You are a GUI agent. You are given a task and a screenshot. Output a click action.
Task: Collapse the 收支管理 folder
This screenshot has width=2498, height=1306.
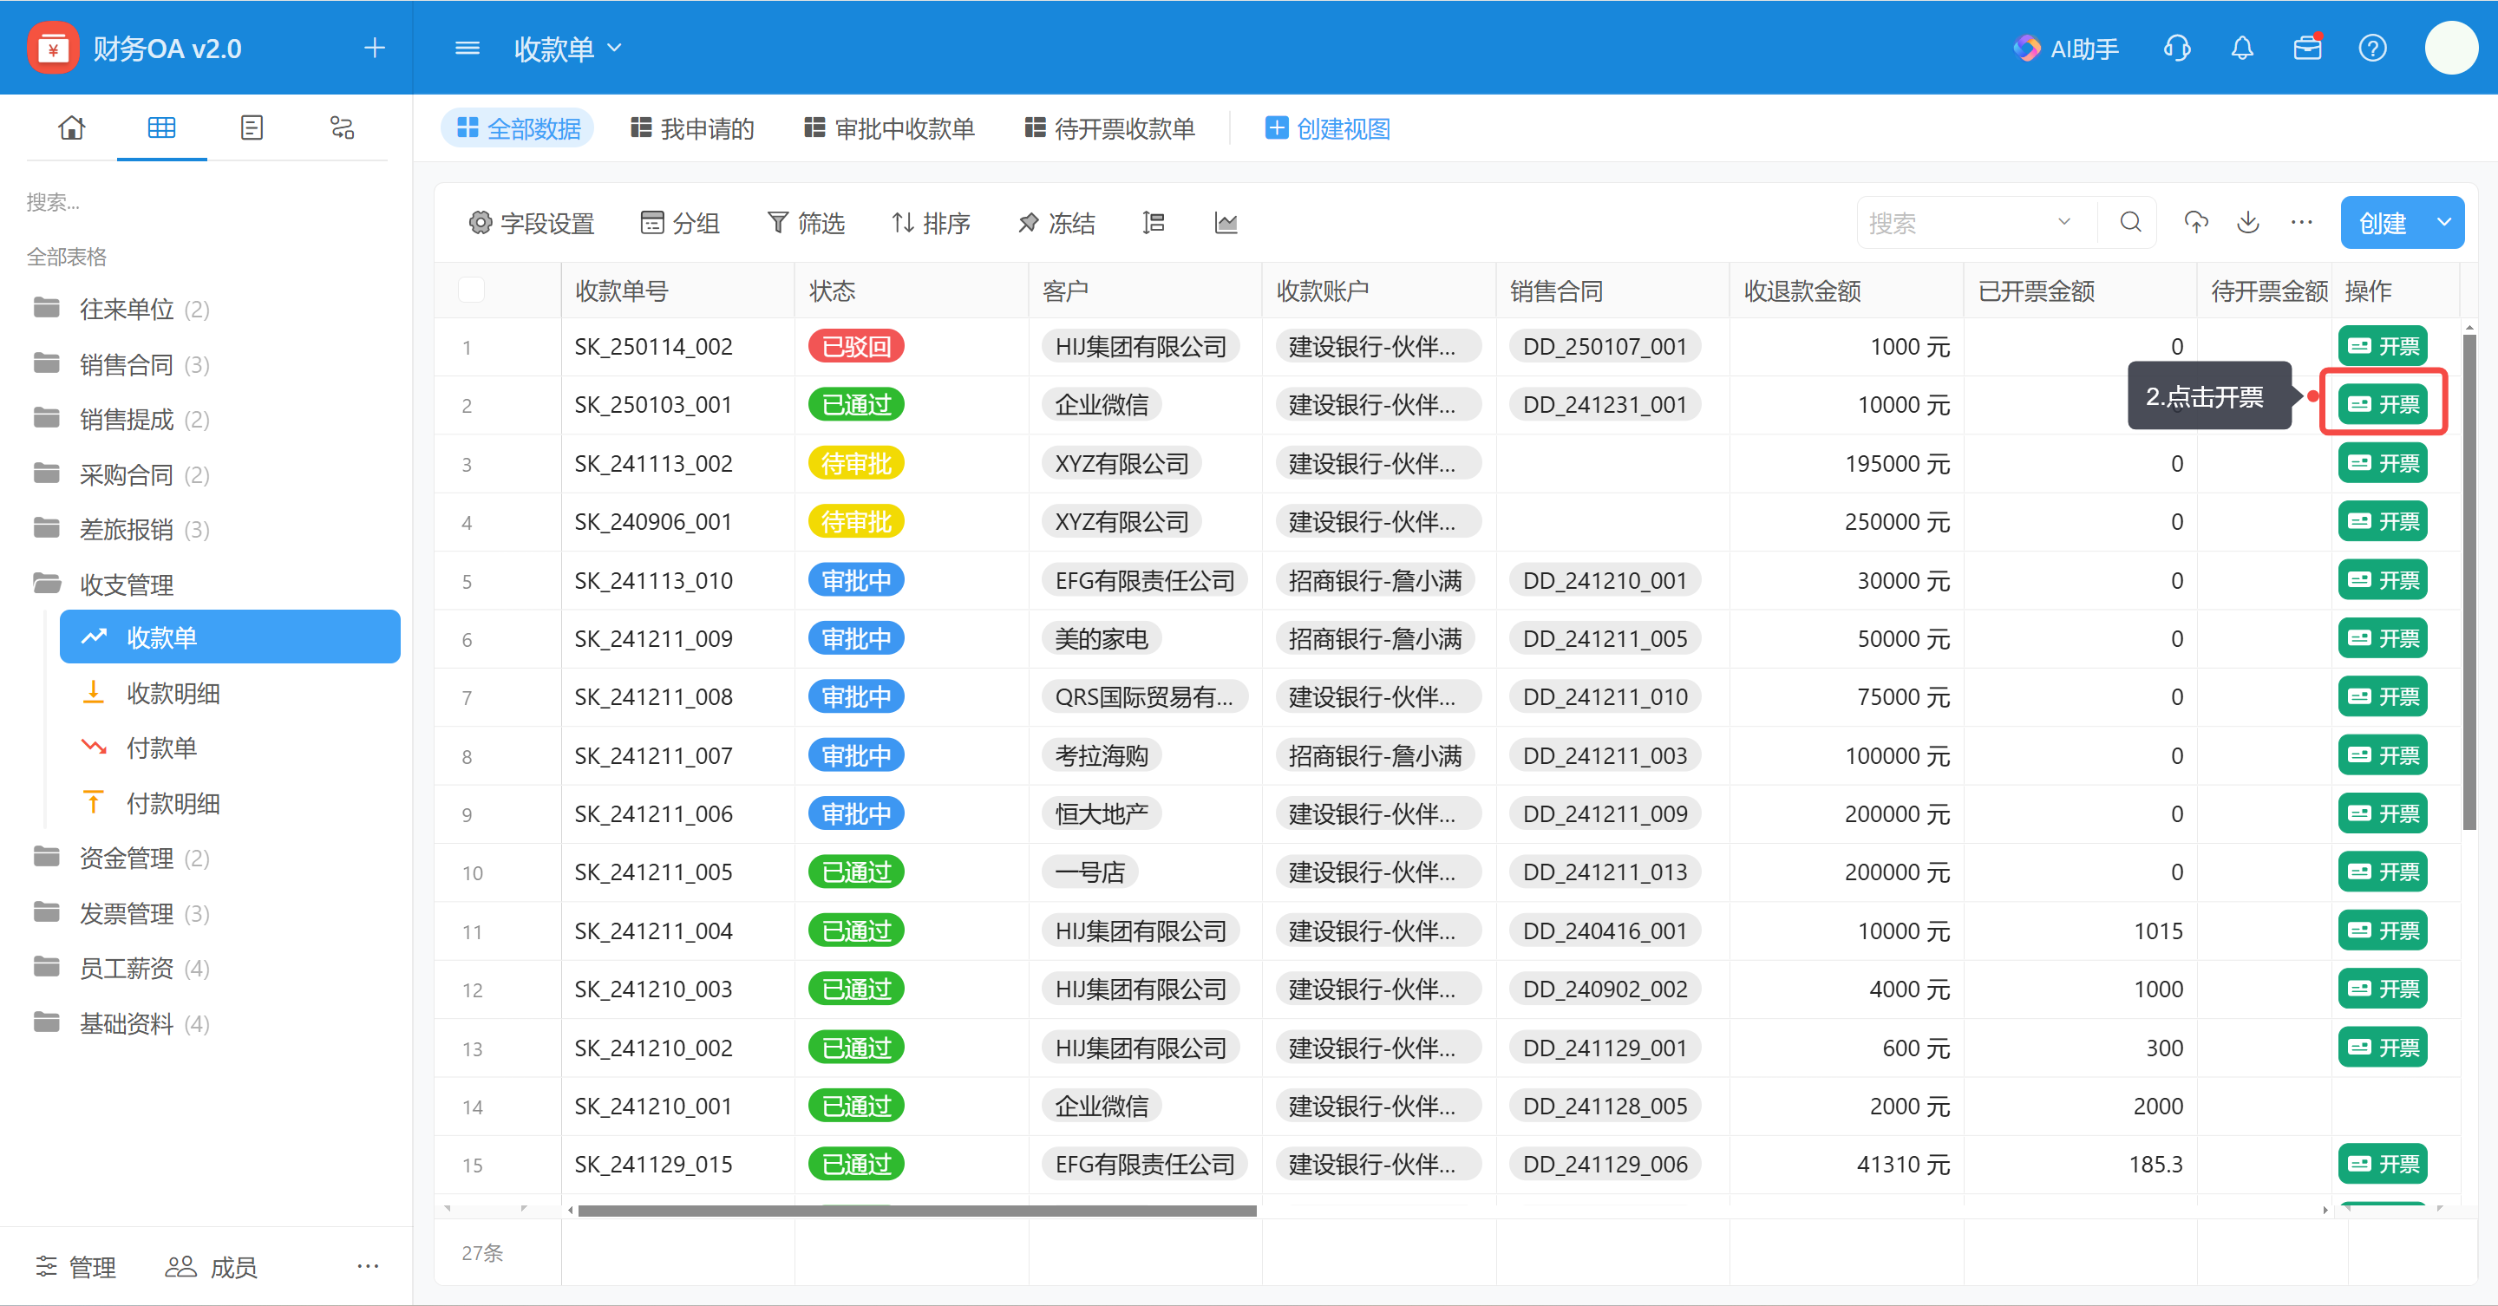[104, 584]
